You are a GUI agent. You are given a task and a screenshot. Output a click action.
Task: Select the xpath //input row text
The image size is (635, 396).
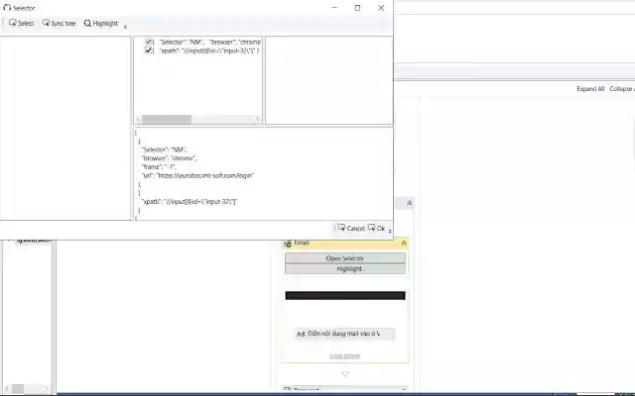[209, 50]
